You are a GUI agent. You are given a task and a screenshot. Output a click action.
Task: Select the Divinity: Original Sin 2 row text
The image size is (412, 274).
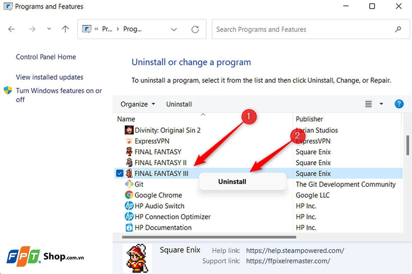pyautogui.click(x=168, y=130)
